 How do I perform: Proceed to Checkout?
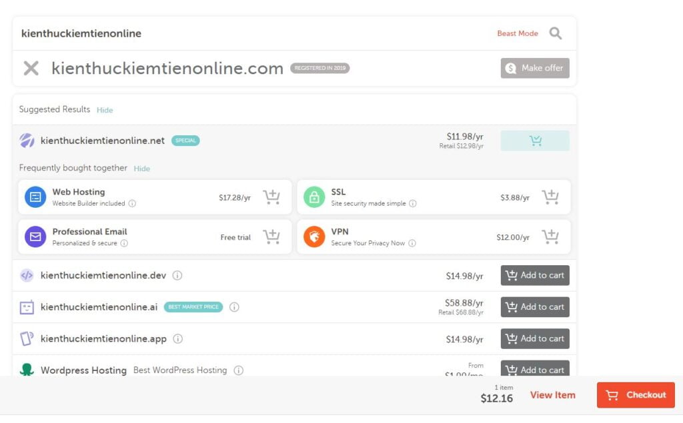[x=636, y=395]
